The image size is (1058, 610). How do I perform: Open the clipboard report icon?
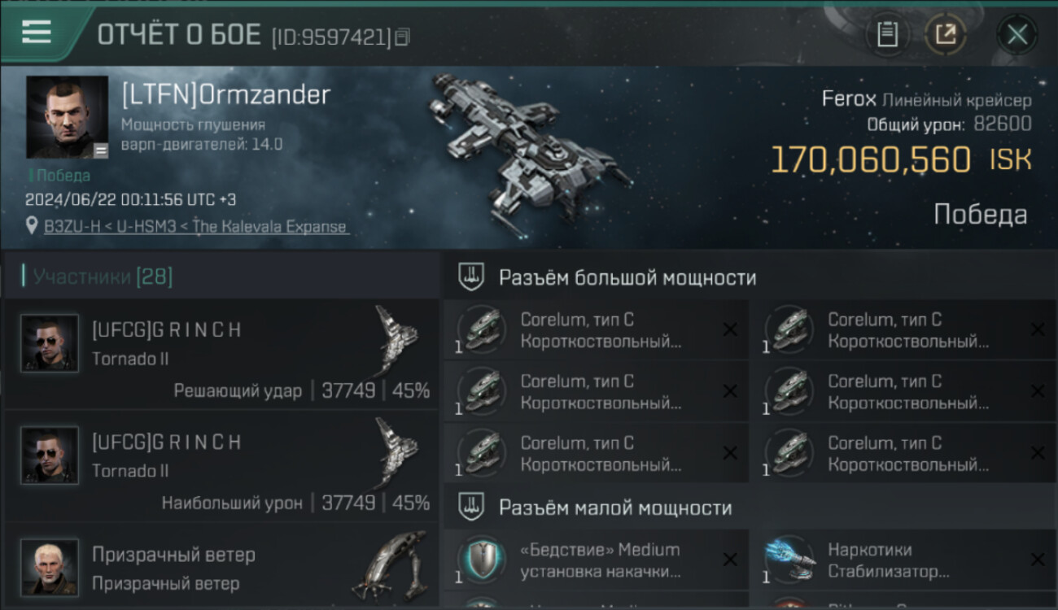(887, 34)
